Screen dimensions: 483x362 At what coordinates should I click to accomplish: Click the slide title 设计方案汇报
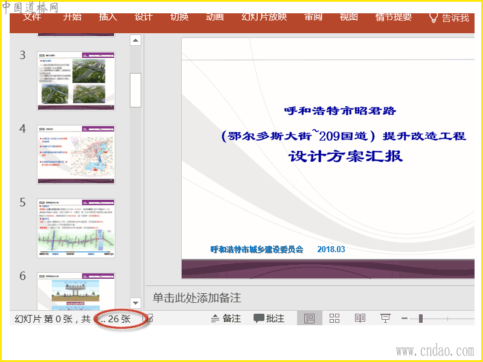click(x=345, y=156)
